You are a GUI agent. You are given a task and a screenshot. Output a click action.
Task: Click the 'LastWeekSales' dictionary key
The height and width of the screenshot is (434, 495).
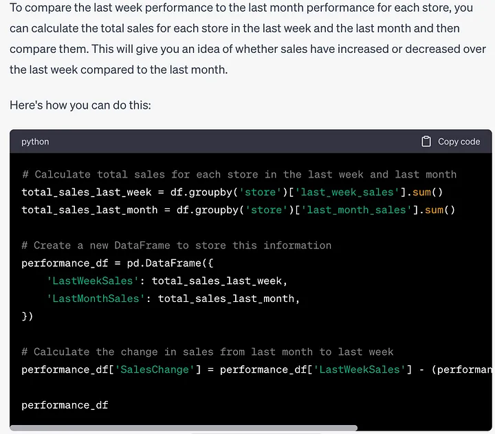click(x=93, y=281)
